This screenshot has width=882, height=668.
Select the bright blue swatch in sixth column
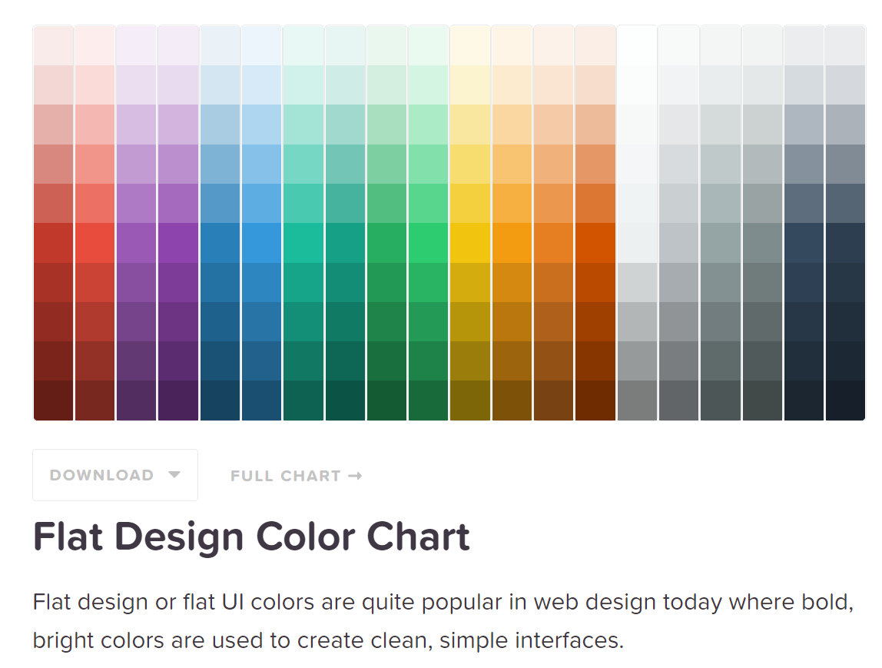pyautogui.click(x=261, y=243)
